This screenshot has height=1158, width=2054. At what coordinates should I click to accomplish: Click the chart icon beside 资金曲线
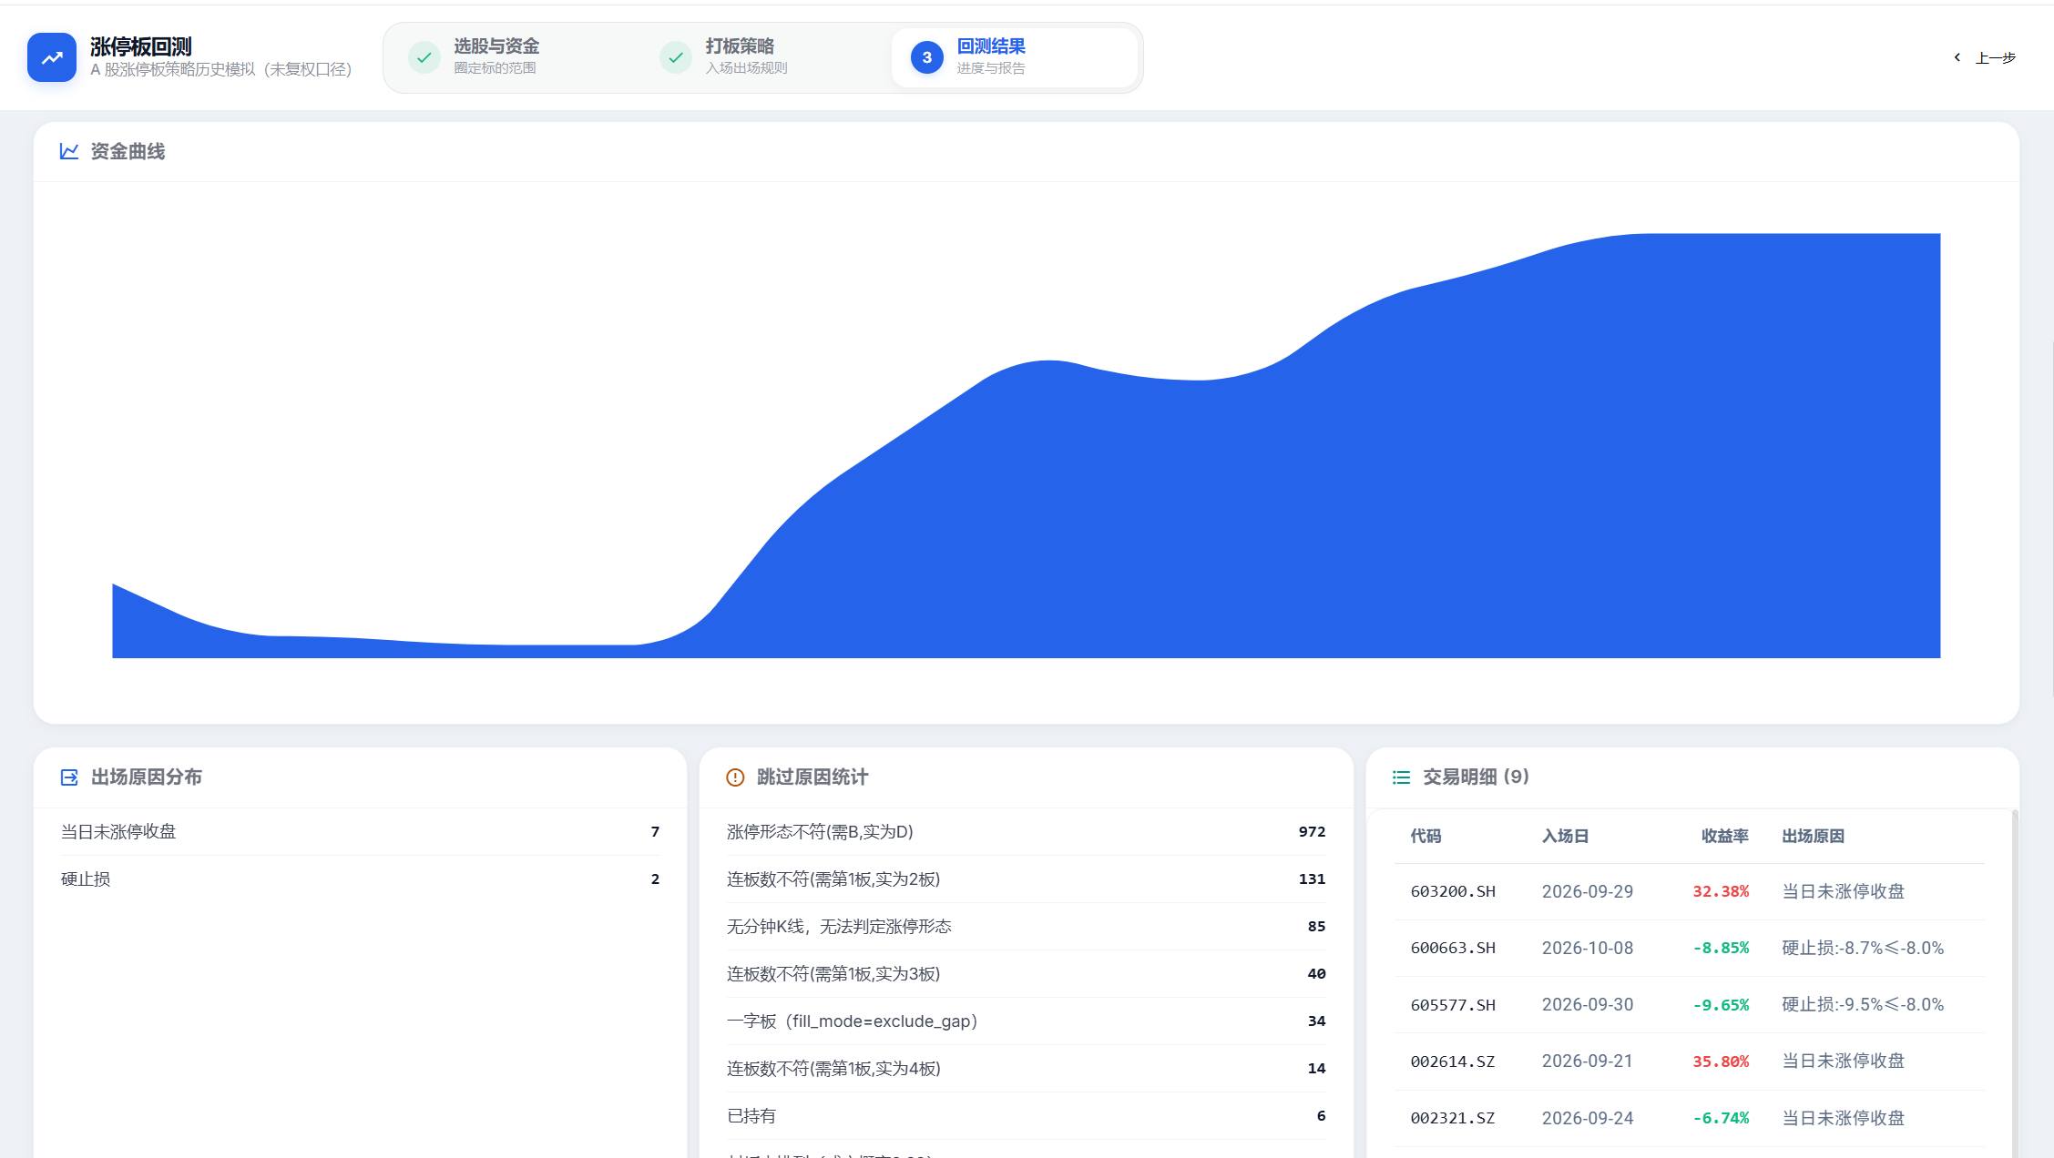coord(69,151)
